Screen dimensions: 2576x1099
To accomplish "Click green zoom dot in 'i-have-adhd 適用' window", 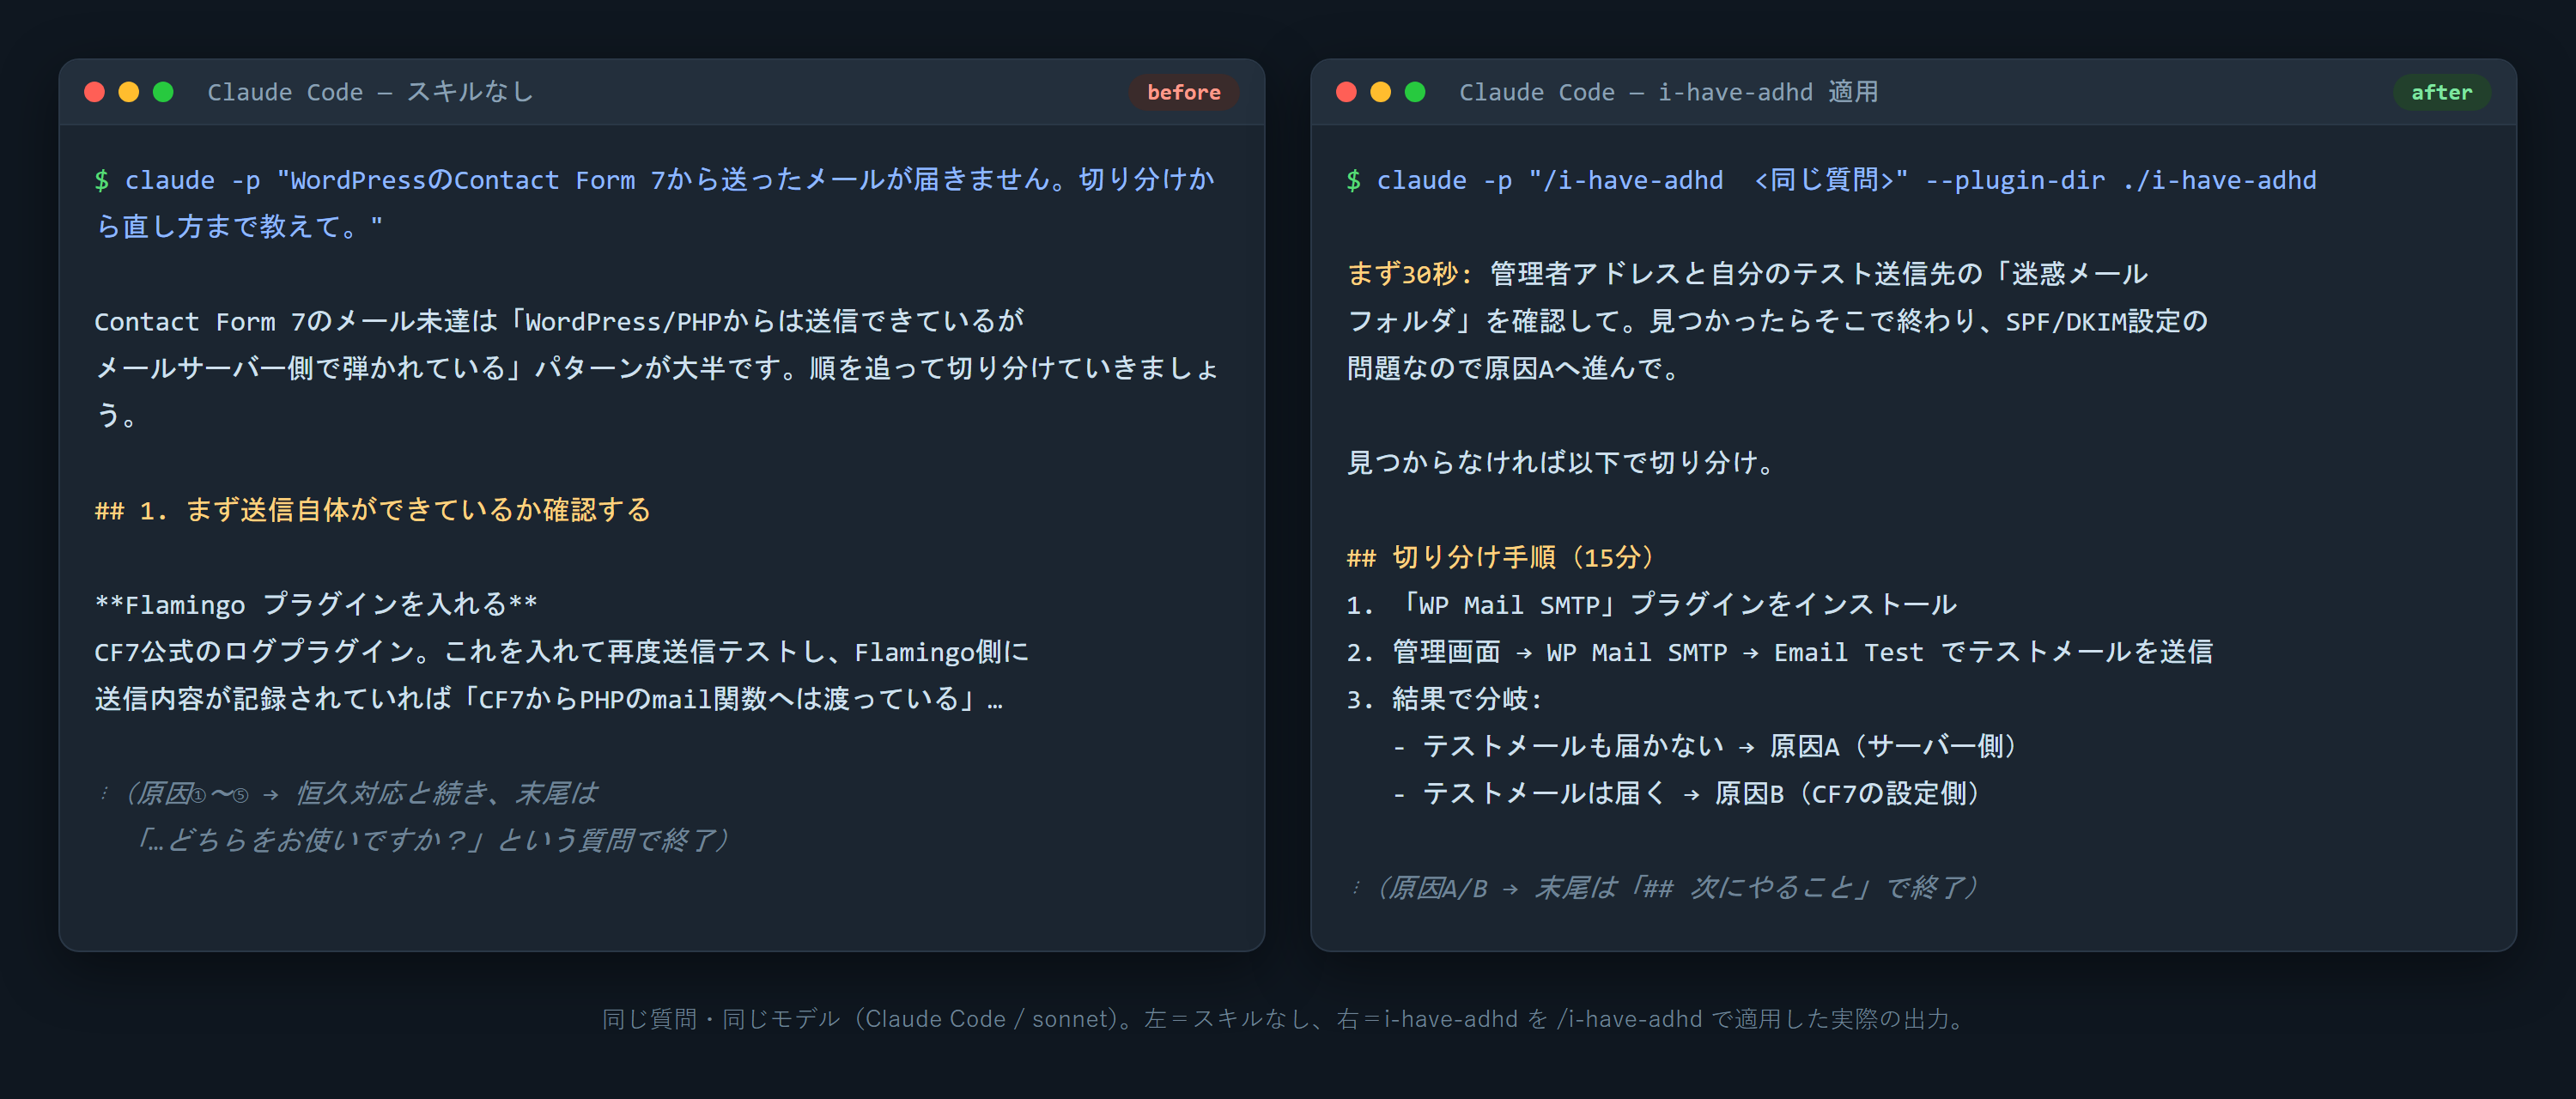I will pos(1415,92).
